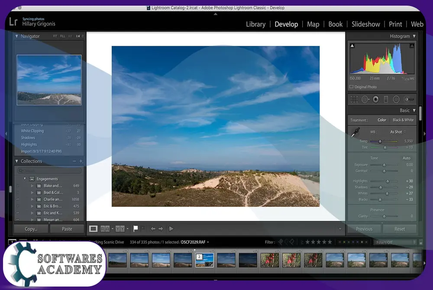Image resolution: width=433 pixels, height=290 pixels.
Task: Open the Slideshow module
Action: tap(365, 24)
